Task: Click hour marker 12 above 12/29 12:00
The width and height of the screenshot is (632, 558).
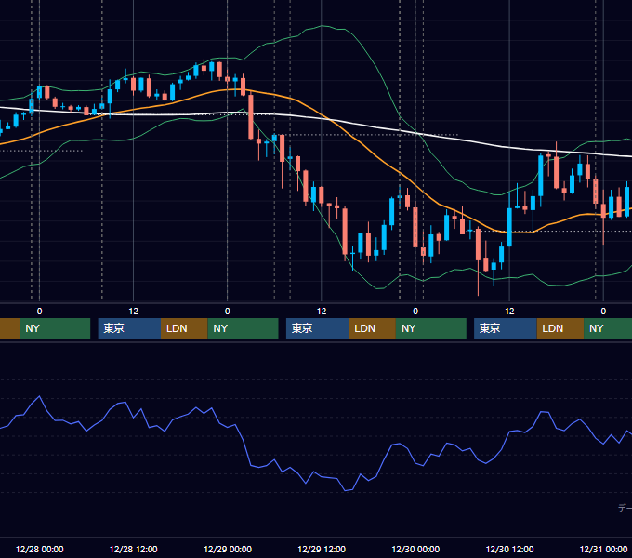Action: (322, 312)
